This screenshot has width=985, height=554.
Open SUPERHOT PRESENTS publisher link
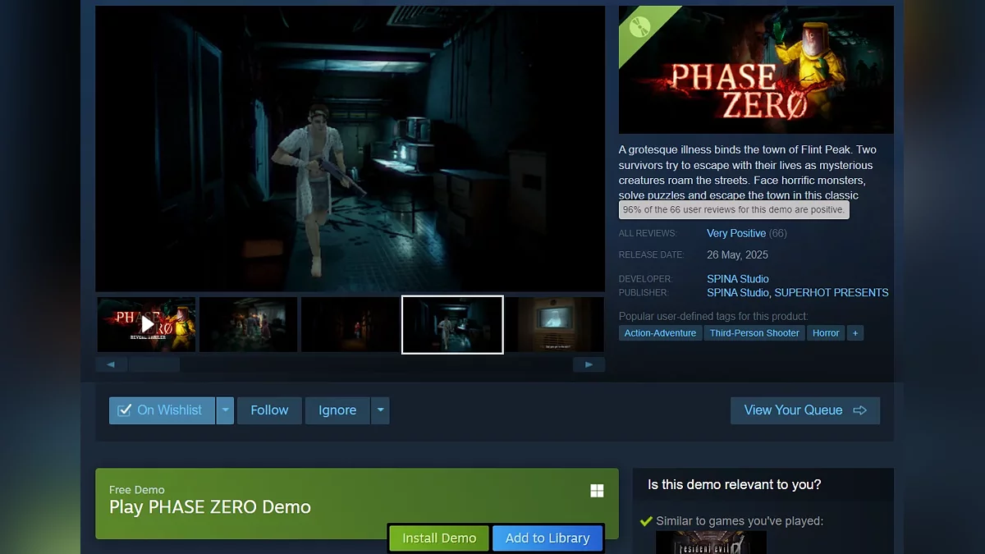832,293
